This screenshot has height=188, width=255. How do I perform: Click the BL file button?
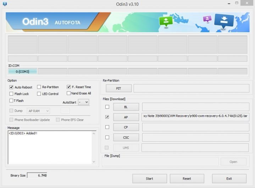coord(126,107)
